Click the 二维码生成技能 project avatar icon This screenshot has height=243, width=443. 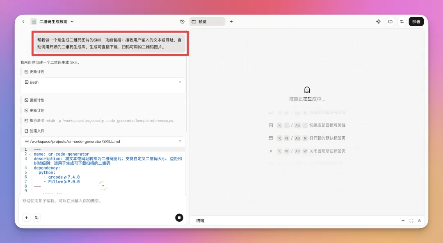pyautogui.click(x=34, y=21)
